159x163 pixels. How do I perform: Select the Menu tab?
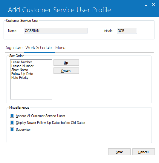(60, 47)
